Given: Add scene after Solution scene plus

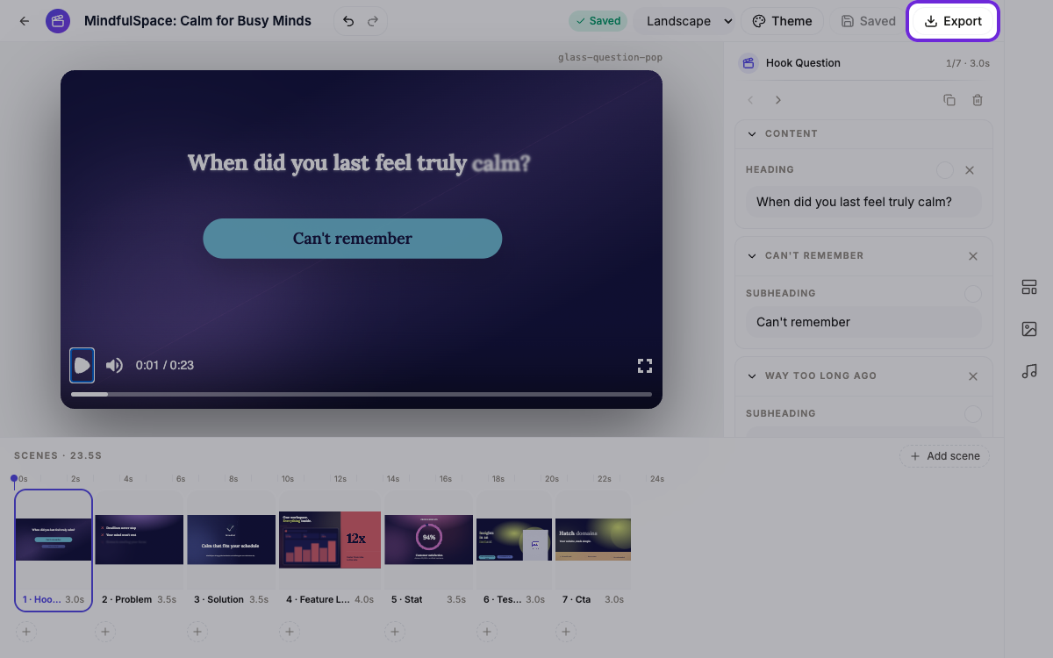Looking at the screenshot, I should click(197, 632).
